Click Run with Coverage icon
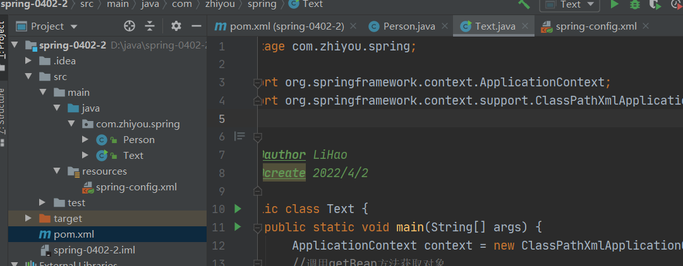This screenshot has height=266, width=683. pos(656,4)
